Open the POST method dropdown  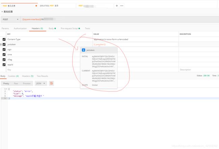coord(11,20)
